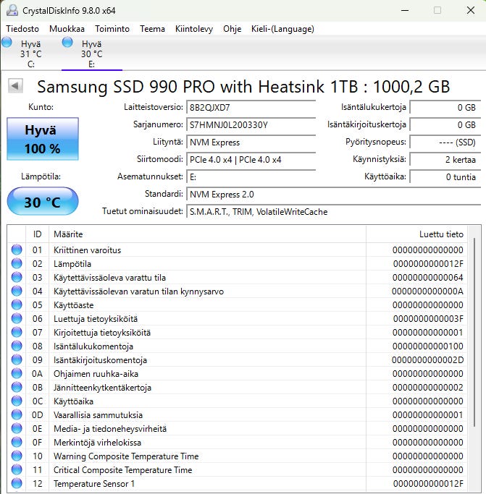Click status orb for Vaarallisia sammutuksia
Viewport: 486px width, 494px height.
(17, 415)
